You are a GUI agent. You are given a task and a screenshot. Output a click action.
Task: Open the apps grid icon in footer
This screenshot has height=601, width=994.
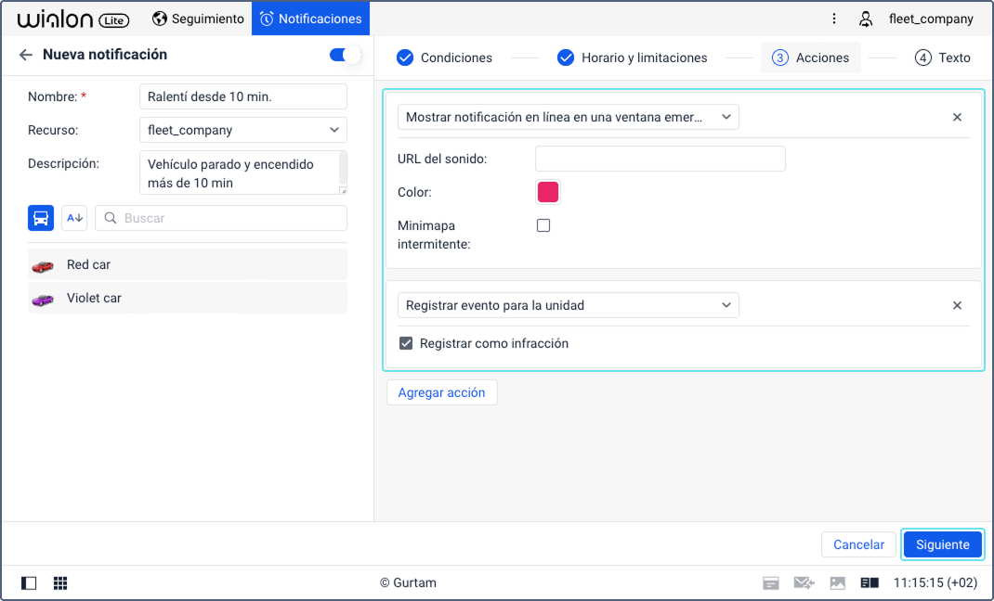click(x=60, y=582)
